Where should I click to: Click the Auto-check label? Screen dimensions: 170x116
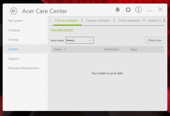(x=57, y=40)
